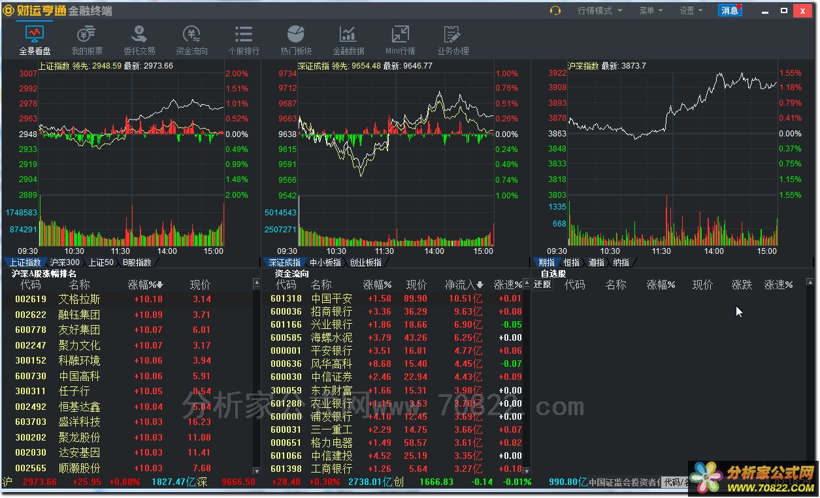Switch to the 上证指数 chart tab
This screenshot has height=498, width=820.
[24, 262]
